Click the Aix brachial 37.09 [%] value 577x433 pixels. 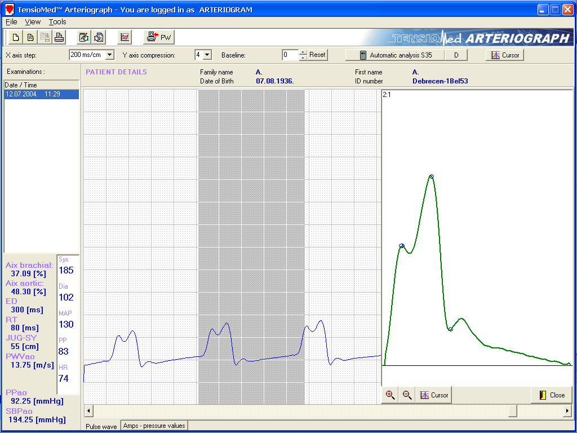(28, 273)
